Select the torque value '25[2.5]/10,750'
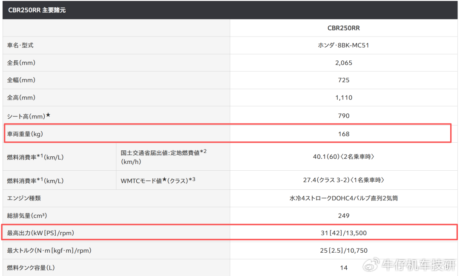This screenshot has height=276, width=460. point(344,251)
